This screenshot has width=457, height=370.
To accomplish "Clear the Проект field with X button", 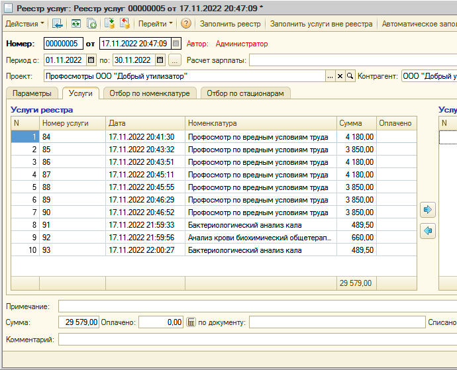I will [x=340, y=76].
